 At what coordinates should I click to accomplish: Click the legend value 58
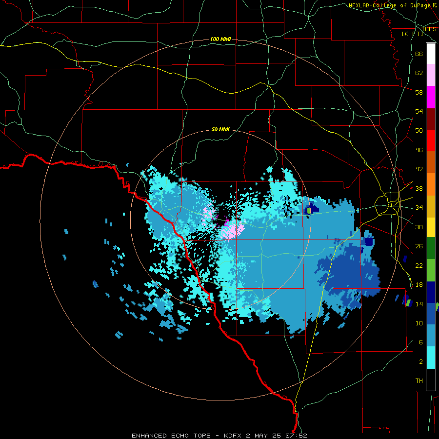419,92
